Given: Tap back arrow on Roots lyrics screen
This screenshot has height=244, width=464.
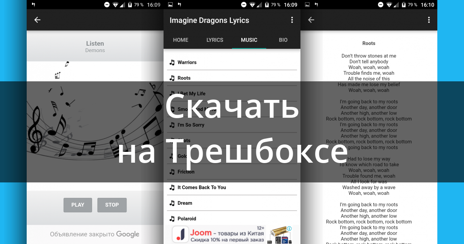Looking at the screenshot, I should 311,20.
